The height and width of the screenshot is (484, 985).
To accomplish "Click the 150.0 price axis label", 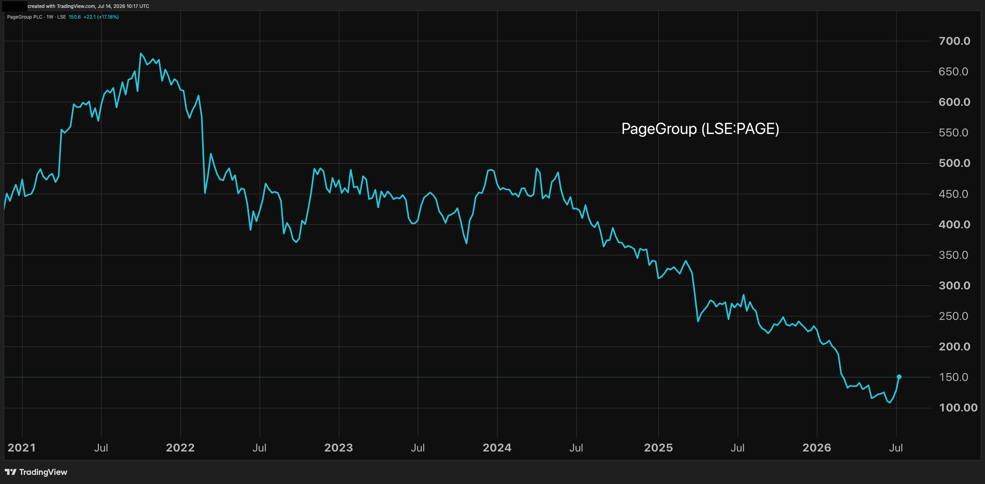I will (x=953, y=377).
